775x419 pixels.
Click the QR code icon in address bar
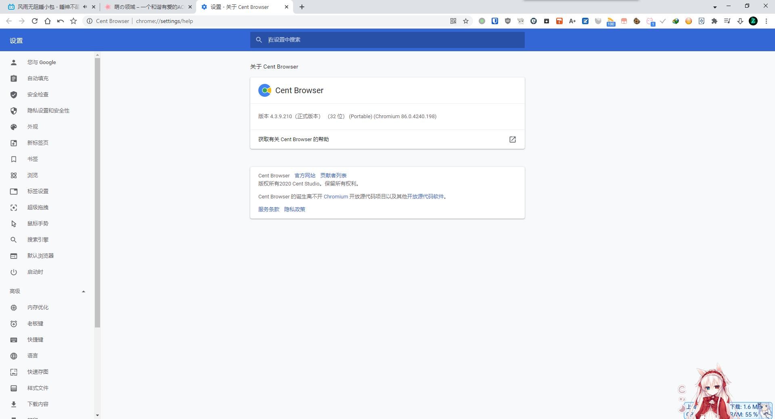point(453,21)
